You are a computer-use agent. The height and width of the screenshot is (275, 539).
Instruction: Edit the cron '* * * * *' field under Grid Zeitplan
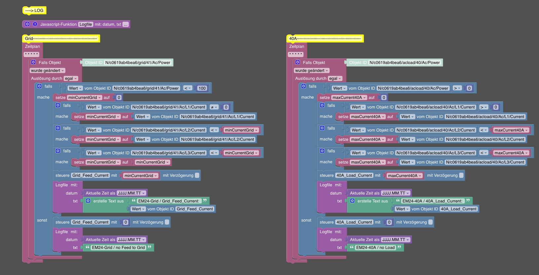(31, 54)
